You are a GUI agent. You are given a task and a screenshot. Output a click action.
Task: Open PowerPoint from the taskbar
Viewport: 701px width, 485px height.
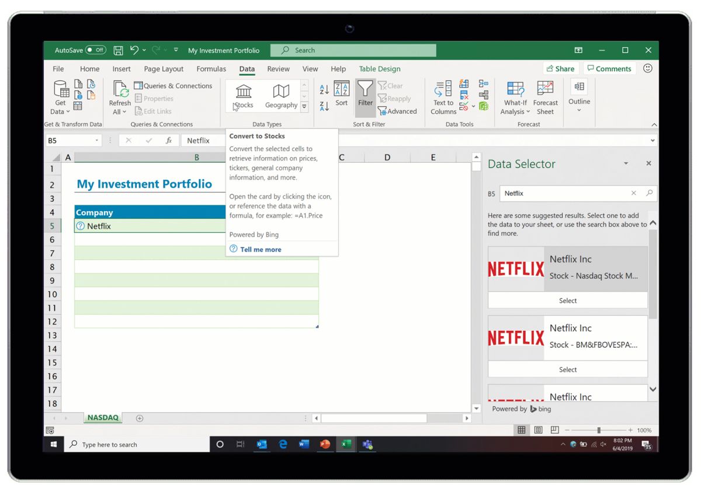tap(325, 444)
